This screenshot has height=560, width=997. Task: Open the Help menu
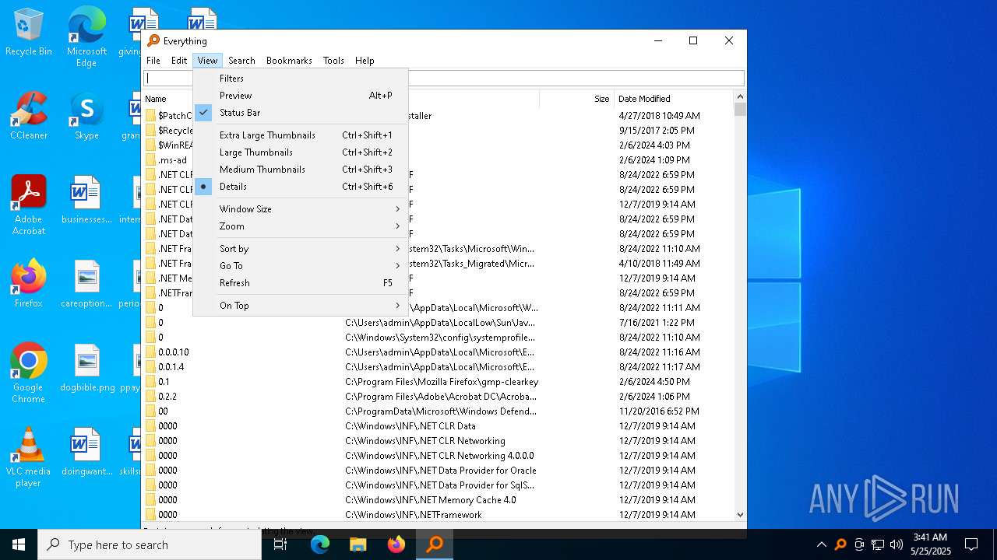coord(365,61)
